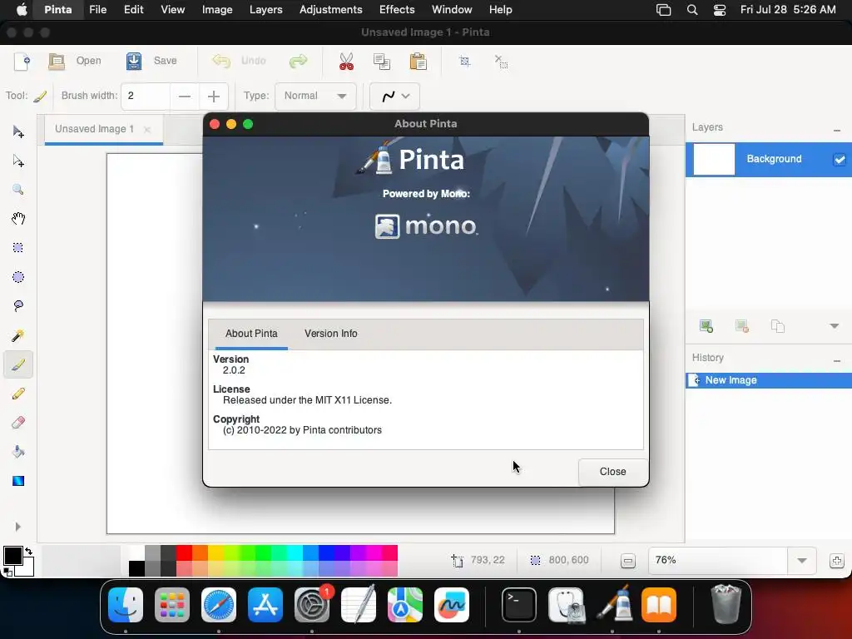
Task: Select the Paintbrush tool in toolbox
Action: pos(18,364)
